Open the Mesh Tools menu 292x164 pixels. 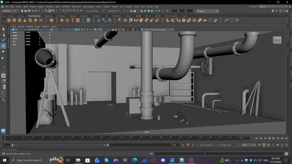(77, 6)
